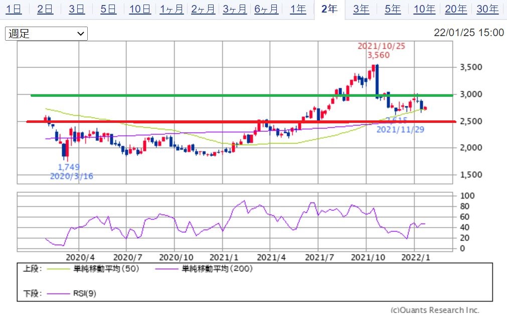The width and height of the screenshot is (507, 318).
Task: Click the RSI 60 axis label
Action: pos(465,217)
